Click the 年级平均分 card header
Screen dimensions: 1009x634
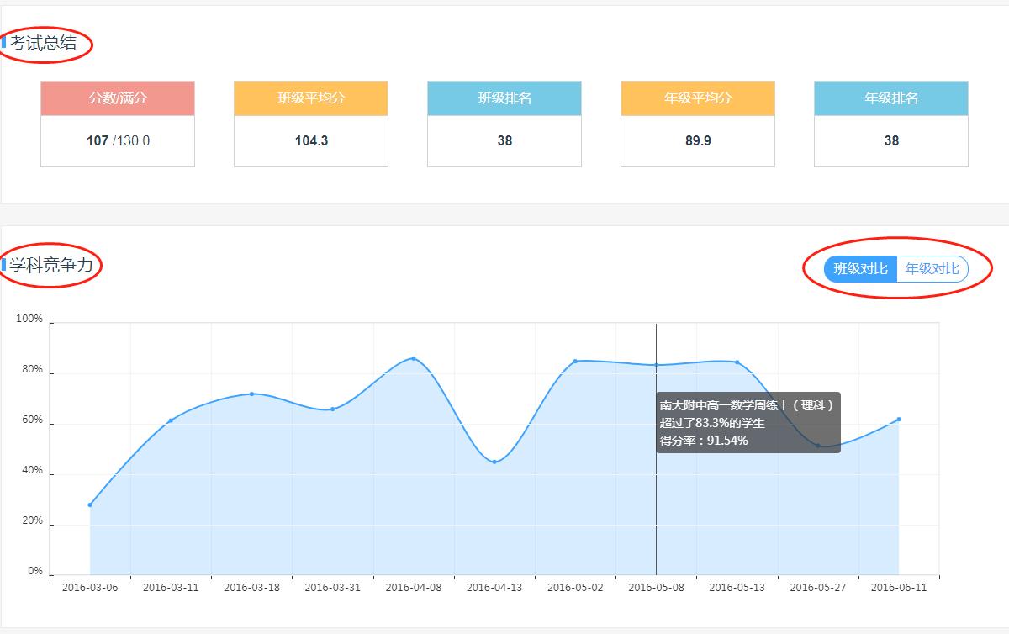(698, 98)
